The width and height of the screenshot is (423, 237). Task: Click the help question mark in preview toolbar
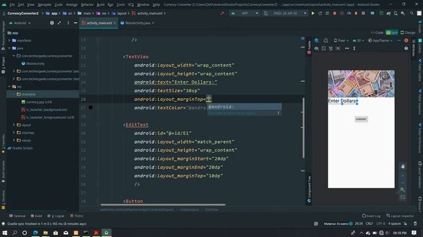click(x=406, y=48)
